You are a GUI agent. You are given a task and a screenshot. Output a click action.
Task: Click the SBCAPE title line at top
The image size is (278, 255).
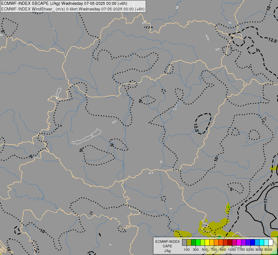tap(64, 3)
